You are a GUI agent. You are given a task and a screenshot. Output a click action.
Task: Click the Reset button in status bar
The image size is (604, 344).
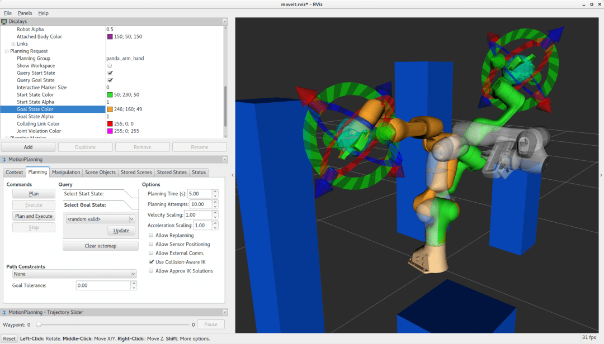[x=10, y=338]
